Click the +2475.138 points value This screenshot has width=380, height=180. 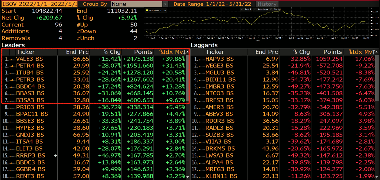click(138, 59)
